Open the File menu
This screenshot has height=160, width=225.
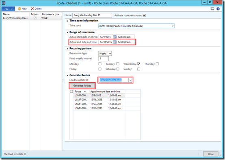tap(8, 9)
